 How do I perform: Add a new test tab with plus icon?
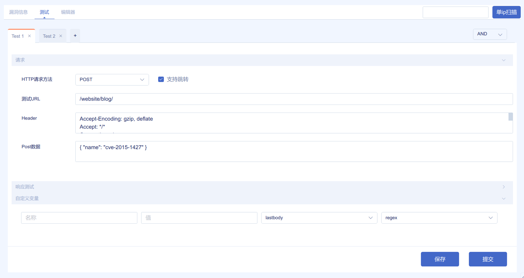[x=75, y=36]
